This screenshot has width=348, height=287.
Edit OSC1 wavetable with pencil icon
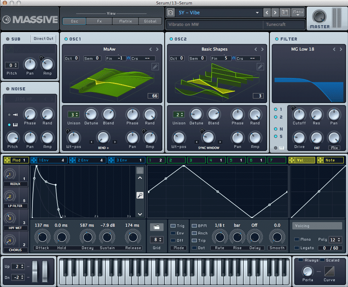pos(155,66)
